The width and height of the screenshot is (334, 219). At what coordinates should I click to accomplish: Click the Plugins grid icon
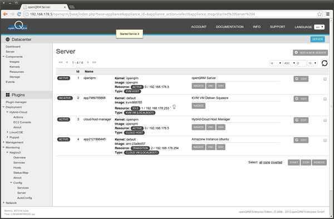8,95
